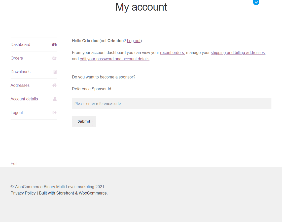Open the Privacy Policy footer link
Screen dimensions: 282x222
pyautogui.click(x=23, y=193)
